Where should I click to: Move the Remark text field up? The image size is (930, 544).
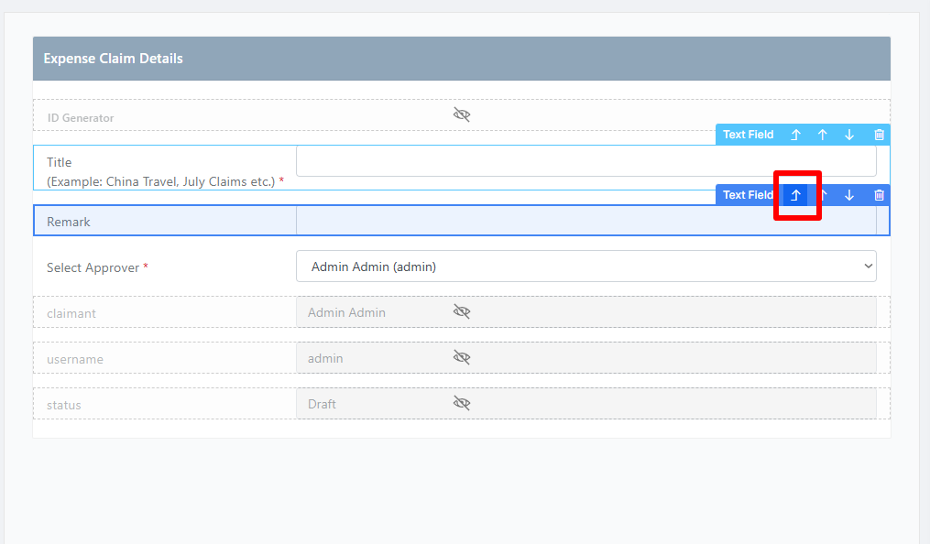click(x=823, y=195)
